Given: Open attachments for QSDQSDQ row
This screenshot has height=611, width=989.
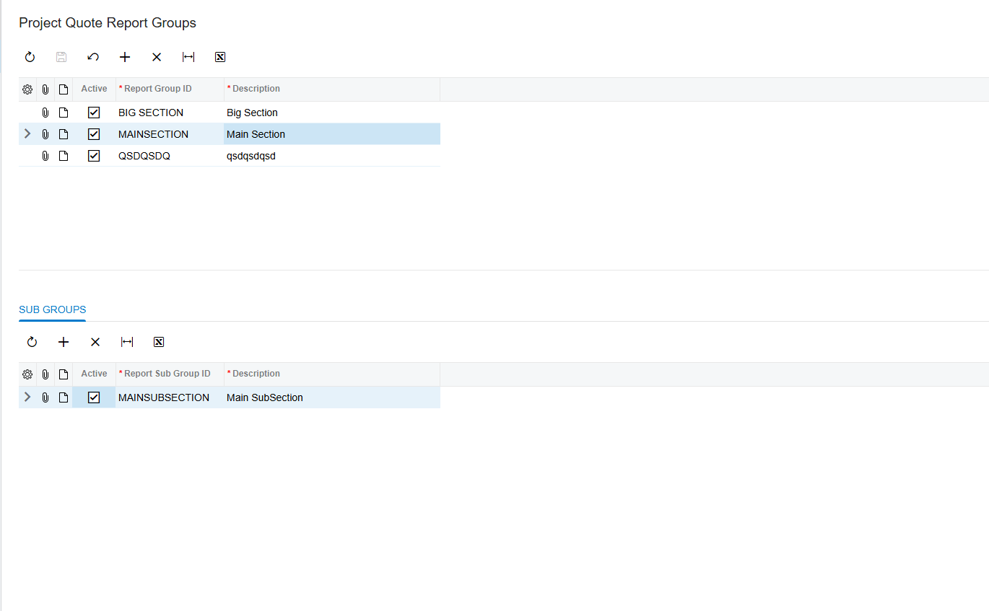Looking at the screenshot, I should [45, 156].
